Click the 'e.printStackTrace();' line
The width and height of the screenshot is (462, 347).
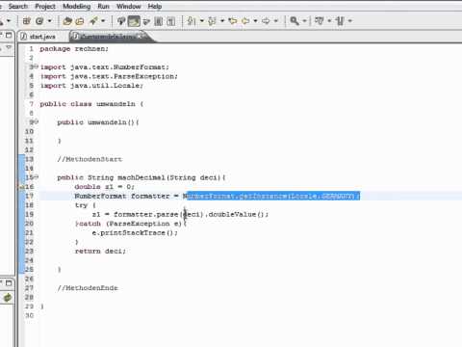click(x=135, y=232)
